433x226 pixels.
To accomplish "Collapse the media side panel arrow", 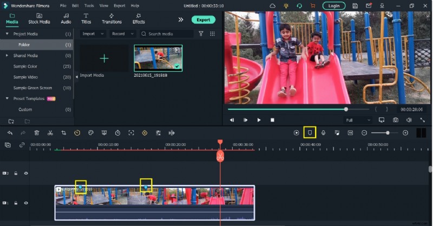I will (77, 77).
